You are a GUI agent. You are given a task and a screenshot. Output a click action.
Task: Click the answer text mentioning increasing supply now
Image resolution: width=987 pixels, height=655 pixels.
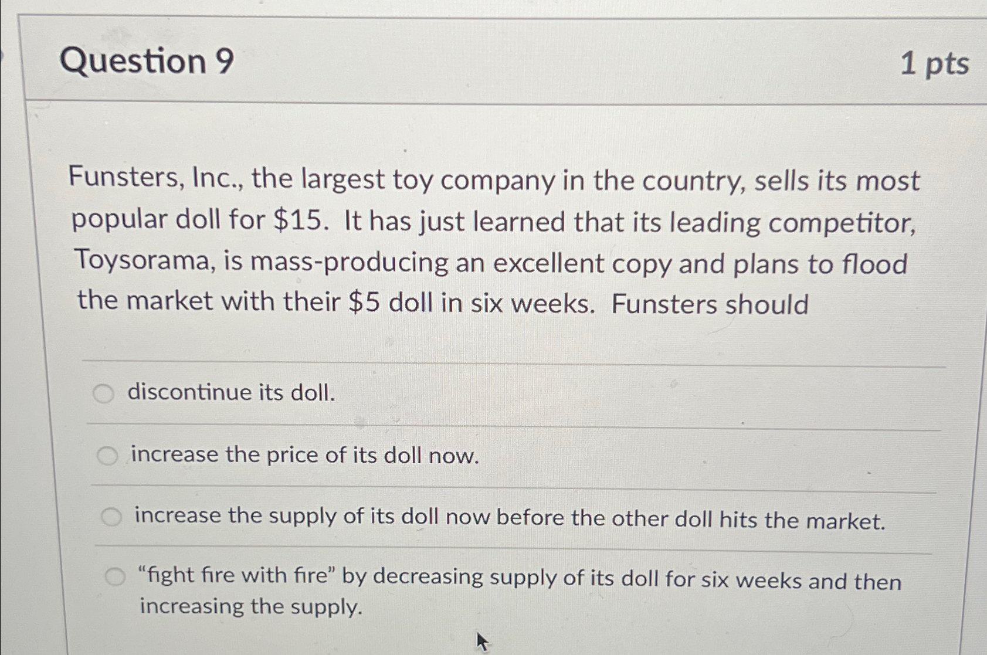tap(509, 516)
